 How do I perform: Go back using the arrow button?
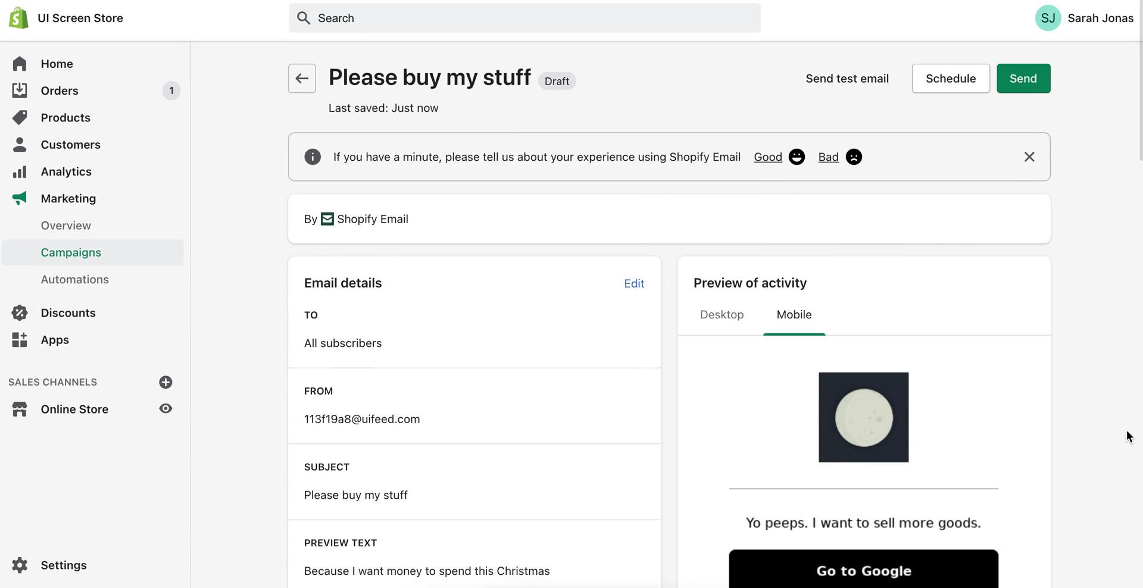tap(302, 79)
